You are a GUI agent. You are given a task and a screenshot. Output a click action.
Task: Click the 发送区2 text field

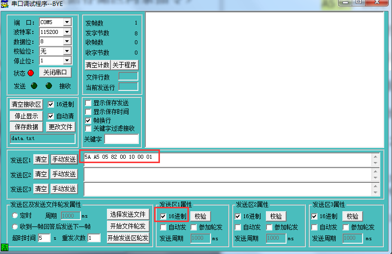click(x=228, y=174)
